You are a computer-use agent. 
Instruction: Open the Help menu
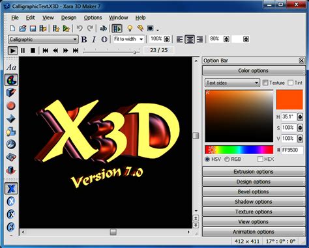[140, 18]
